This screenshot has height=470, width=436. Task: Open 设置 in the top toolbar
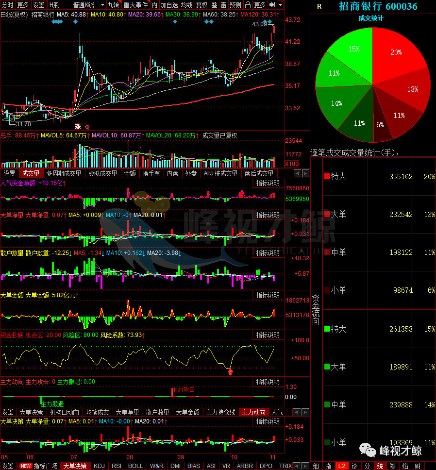point(38,5)
